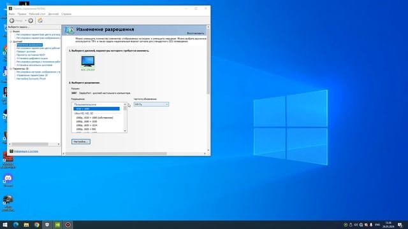
Task: Click the task tree horizontal scrollbar
Action: click(x=30, y=144)
